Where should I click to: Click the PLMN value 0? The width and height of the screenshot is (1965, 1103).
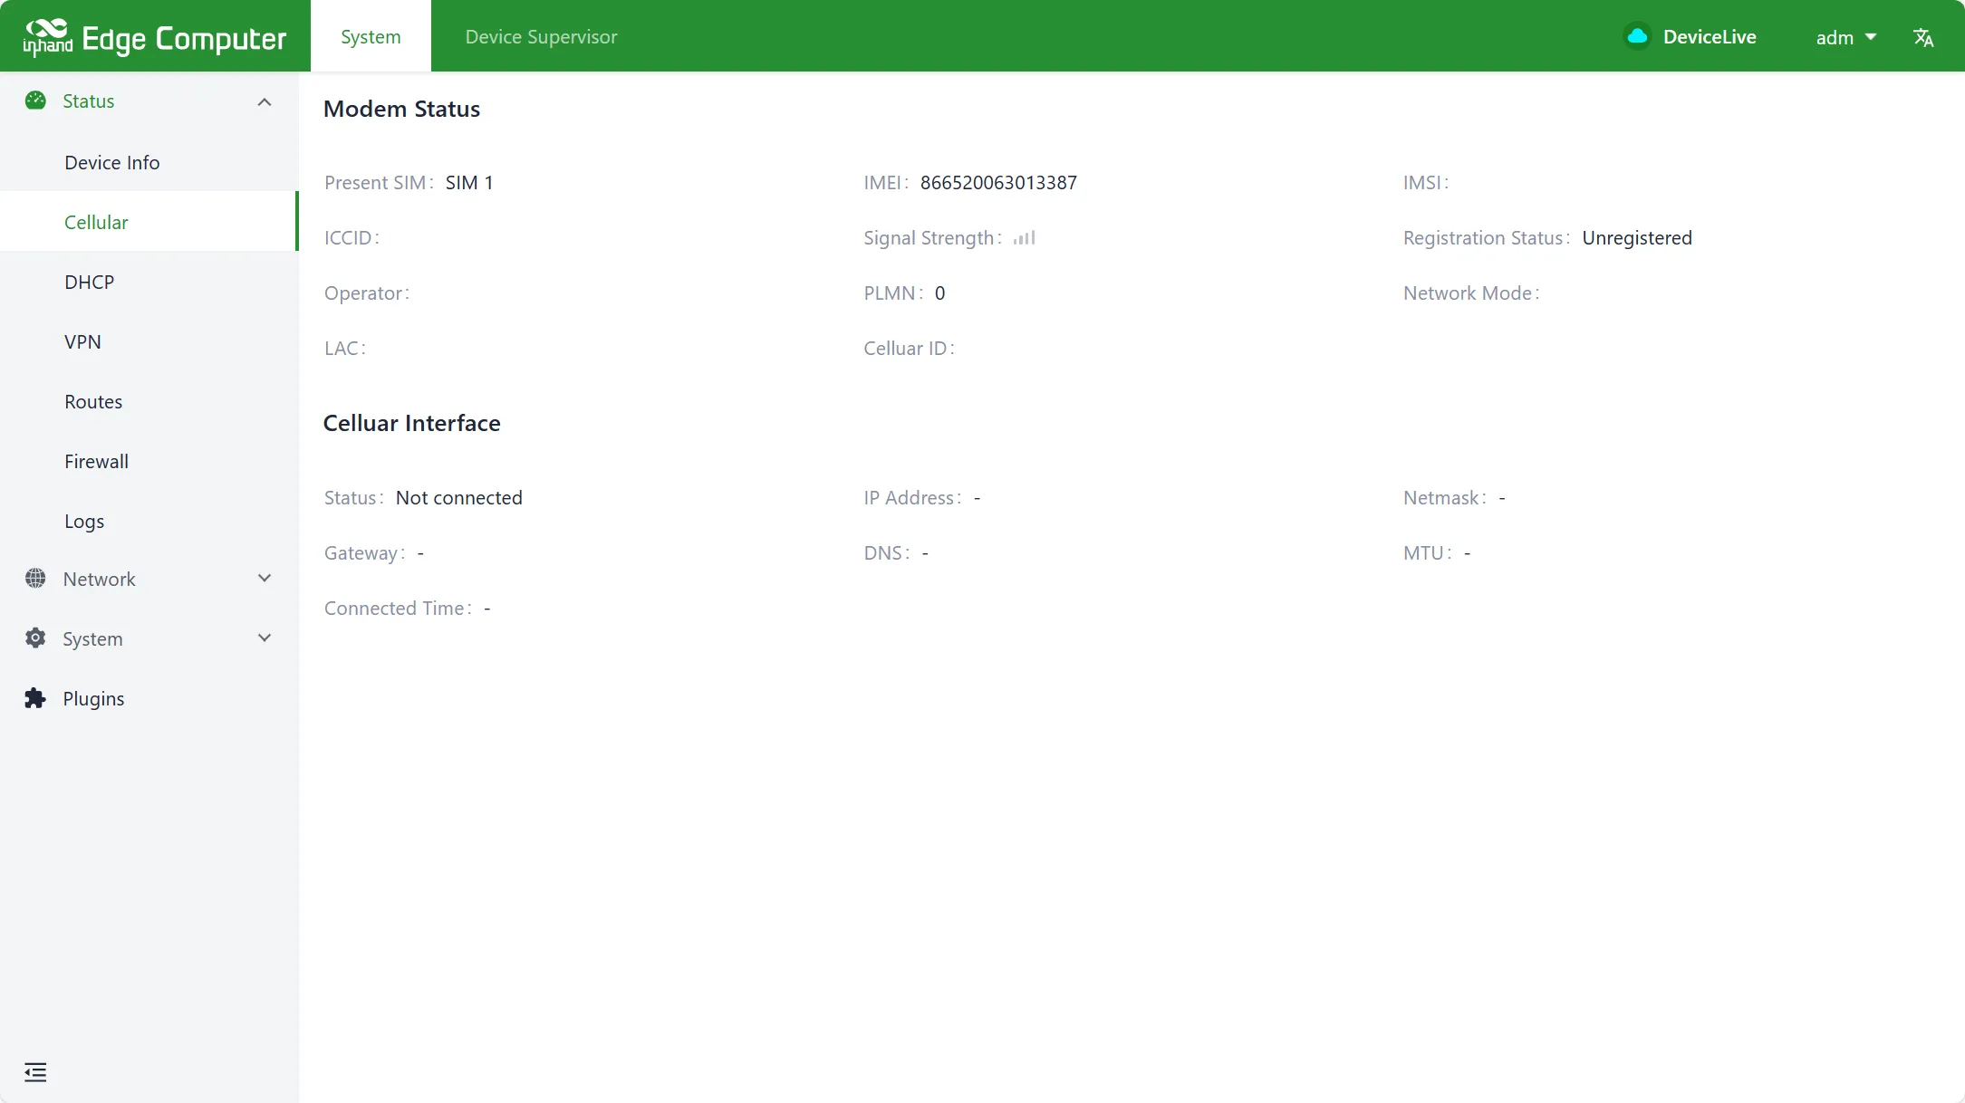939,293
